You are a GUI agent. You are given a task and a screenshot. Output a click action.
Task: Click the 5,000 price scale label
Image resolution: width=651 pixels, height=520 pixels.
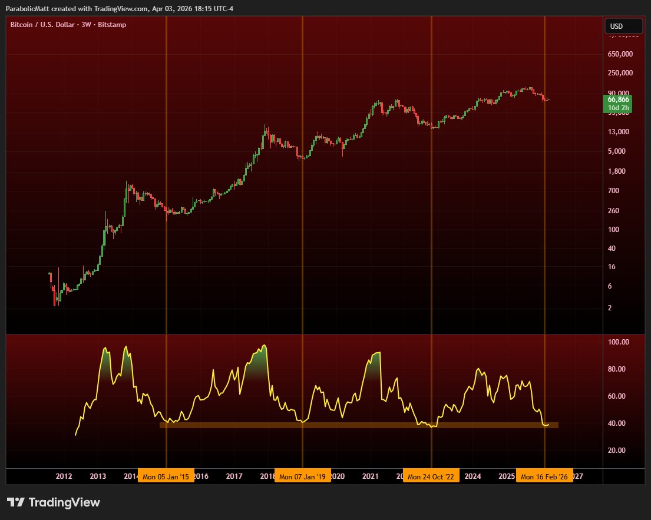pyautogui.click(x=617, y=151)
